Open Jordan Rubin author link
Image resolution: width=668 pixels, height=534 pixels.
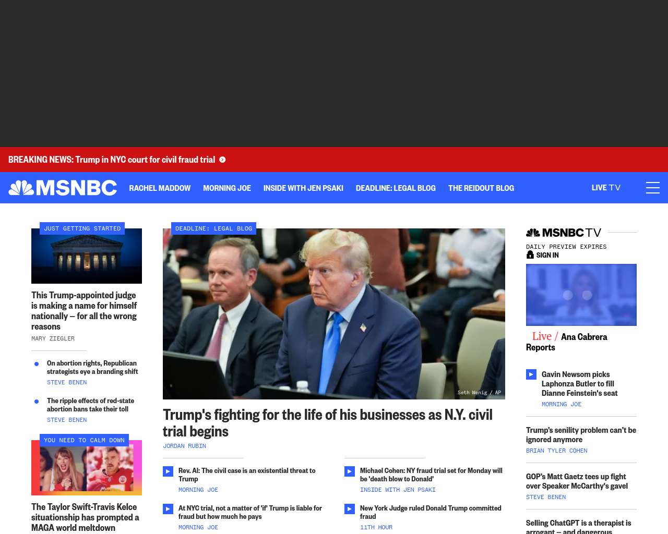click(x=184, y=446)
